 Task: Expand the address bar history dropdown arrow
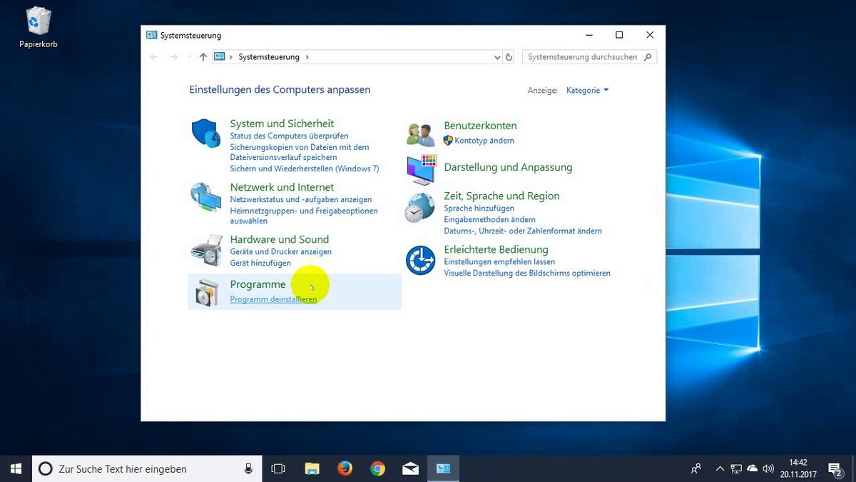tap(497, 57)
